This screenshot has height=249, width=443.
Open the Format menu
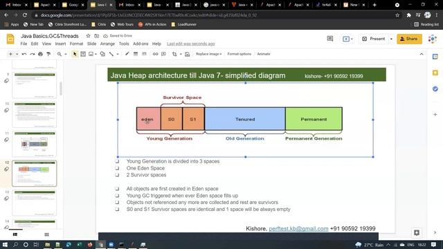pos(76,44)
